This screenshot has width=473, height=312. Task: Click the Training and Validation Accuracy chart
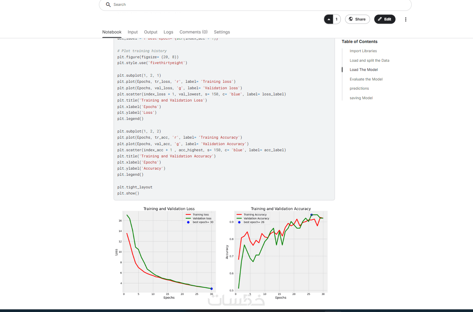(281, 252)
